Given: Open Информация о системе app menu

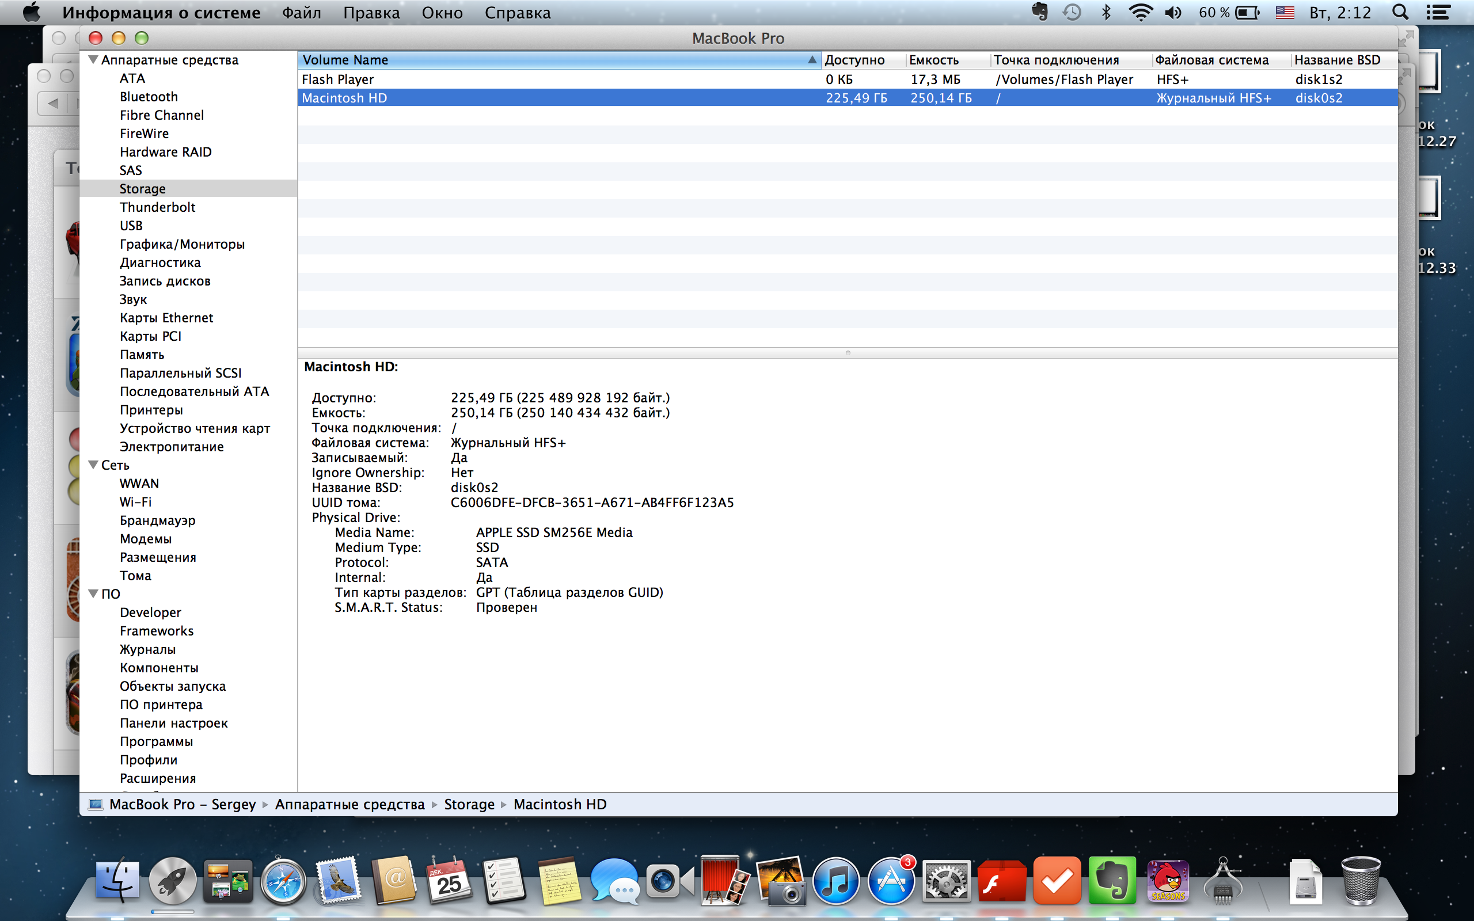Looking at the screenshot, I should [x=161, y=12].
